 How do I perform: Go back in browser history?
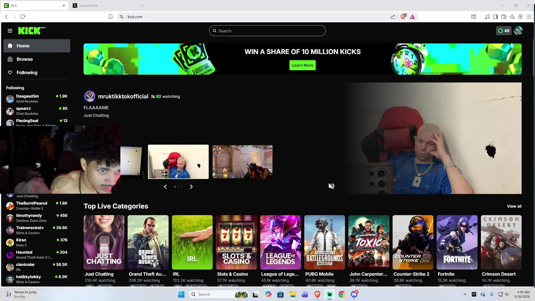tap(6, 17)
